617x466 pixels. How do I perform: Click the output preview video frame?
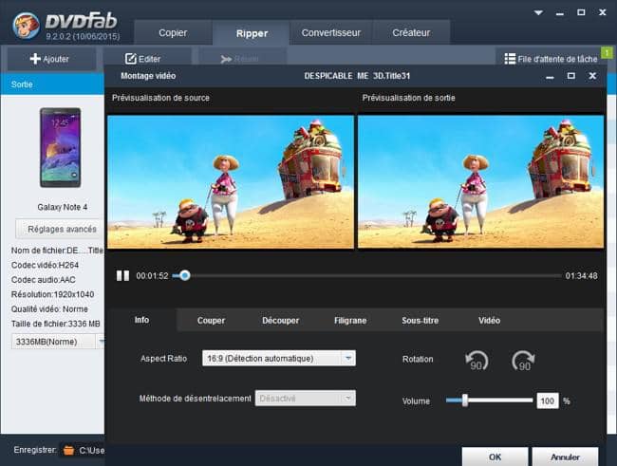click(x=480, y=182)
